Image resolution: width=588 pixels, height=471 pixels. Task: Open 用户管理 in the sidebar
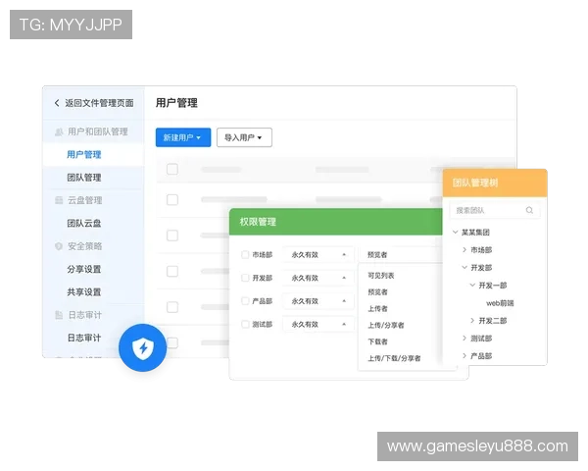[x=84, y=155]
